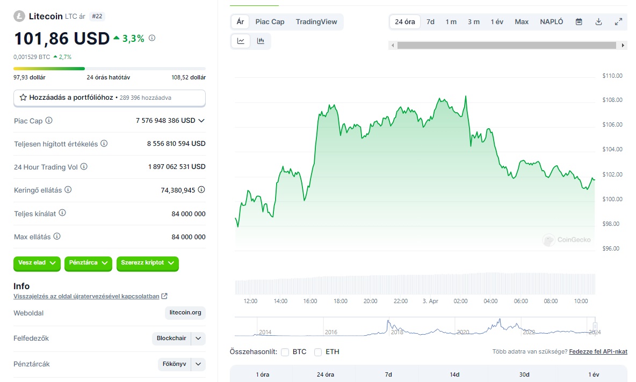Switch to Piac Cap chart tab
This screenshot has width=636, height=382.
270,22
